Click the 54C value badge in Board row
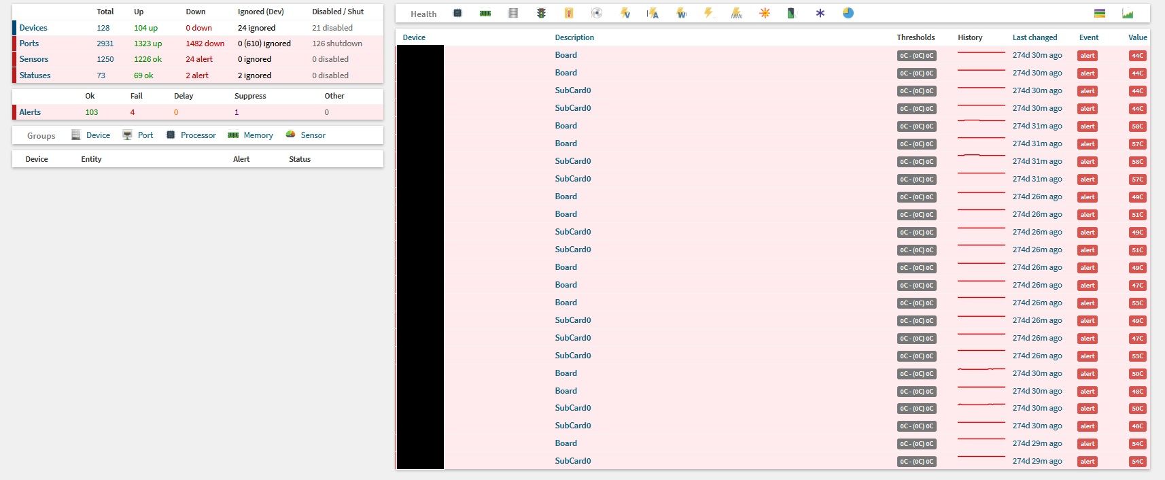 pyautogui.click(x=1138, y=444)
